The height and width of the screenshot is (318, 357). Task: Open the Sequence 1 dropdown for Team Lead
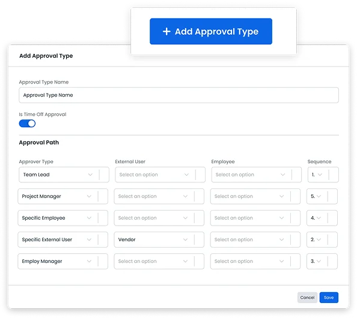pyautogui.click(x=323, y=175)
